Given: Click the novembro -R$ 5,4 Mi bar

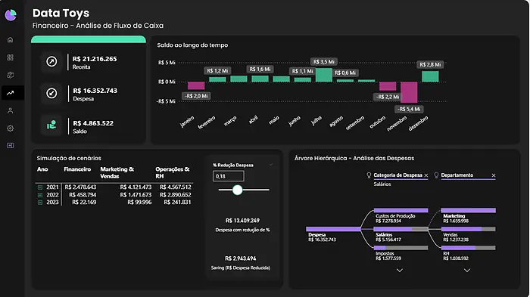Looking at the screenshot, I should [409, 92].
